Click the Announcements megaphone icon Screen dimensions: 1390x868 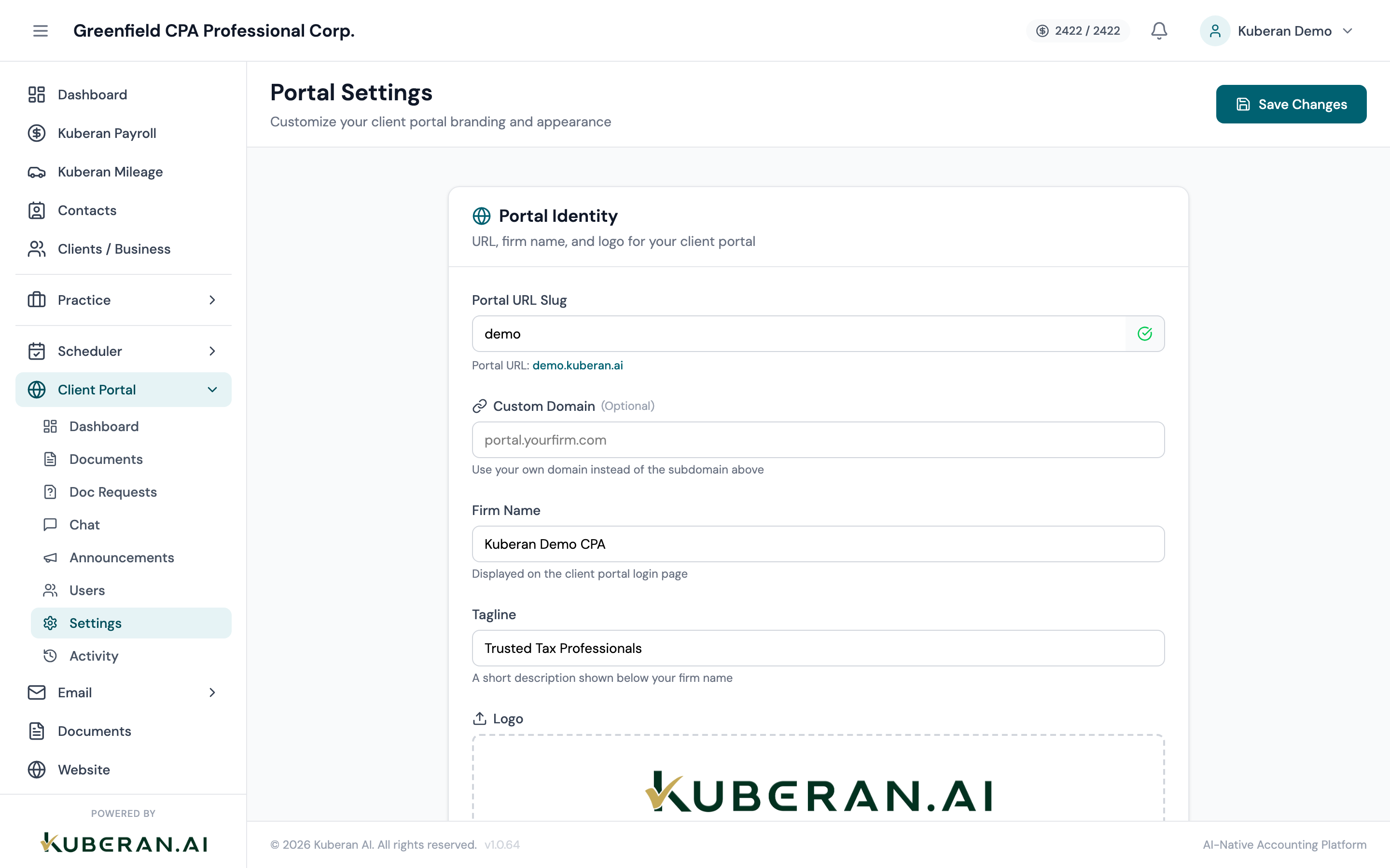50,557
